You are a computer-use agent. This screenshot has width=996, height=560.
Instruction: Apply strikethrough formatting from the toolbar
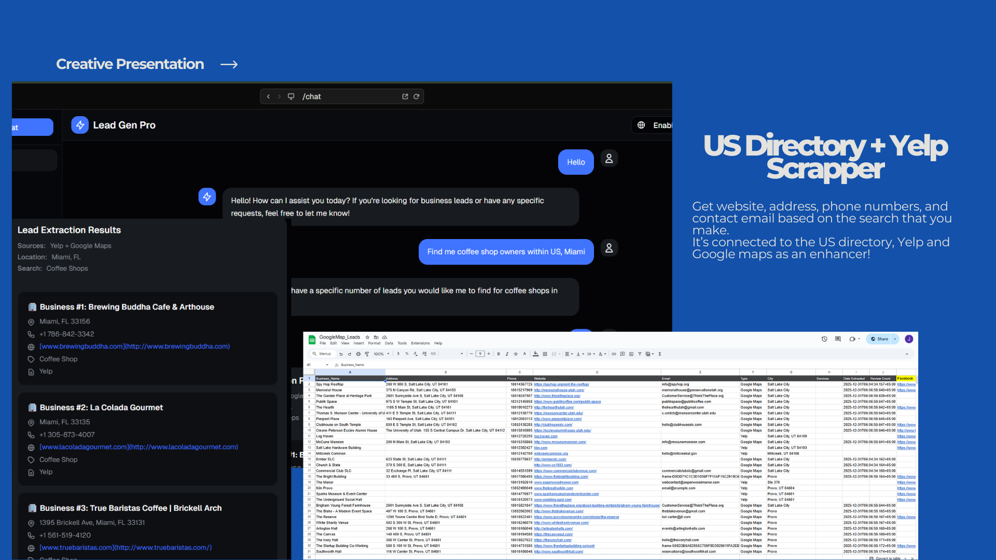pos(516,354)
